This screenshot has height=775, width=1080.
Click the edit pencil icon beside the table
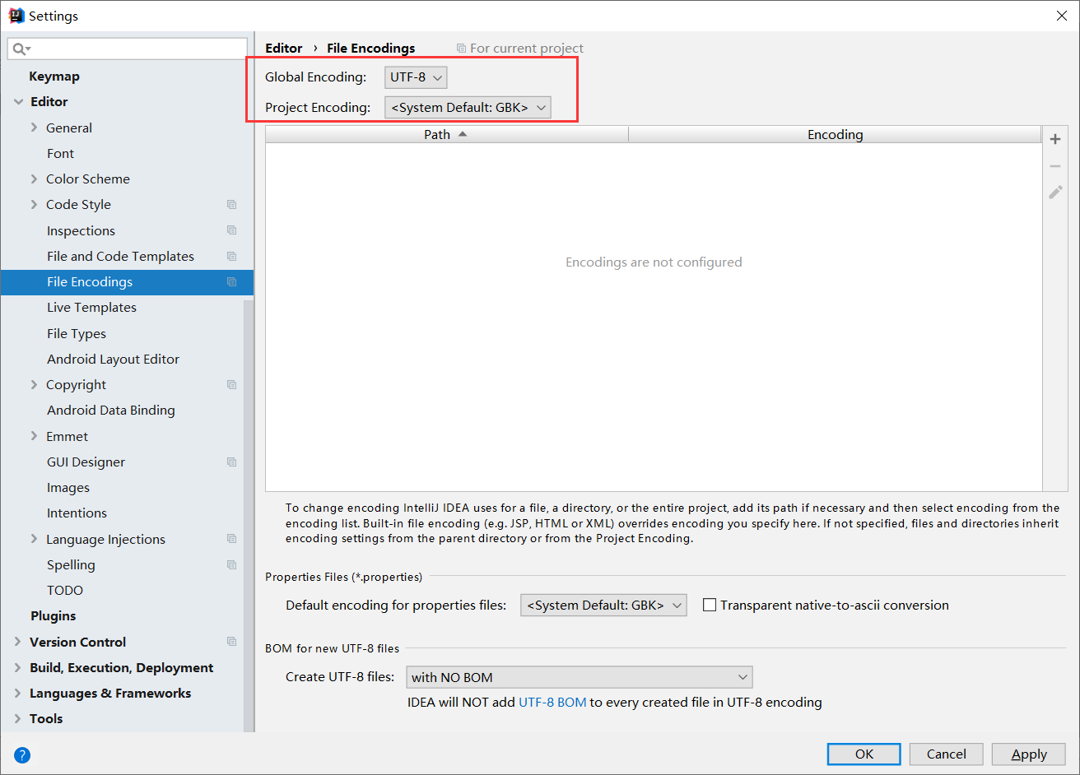(x=1055, y=192)
